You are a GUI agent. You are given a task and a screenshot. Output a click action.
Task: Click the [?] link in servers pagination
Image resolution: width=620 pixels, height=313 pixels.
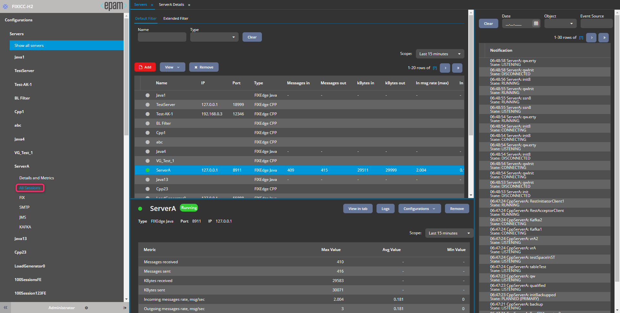435,68
